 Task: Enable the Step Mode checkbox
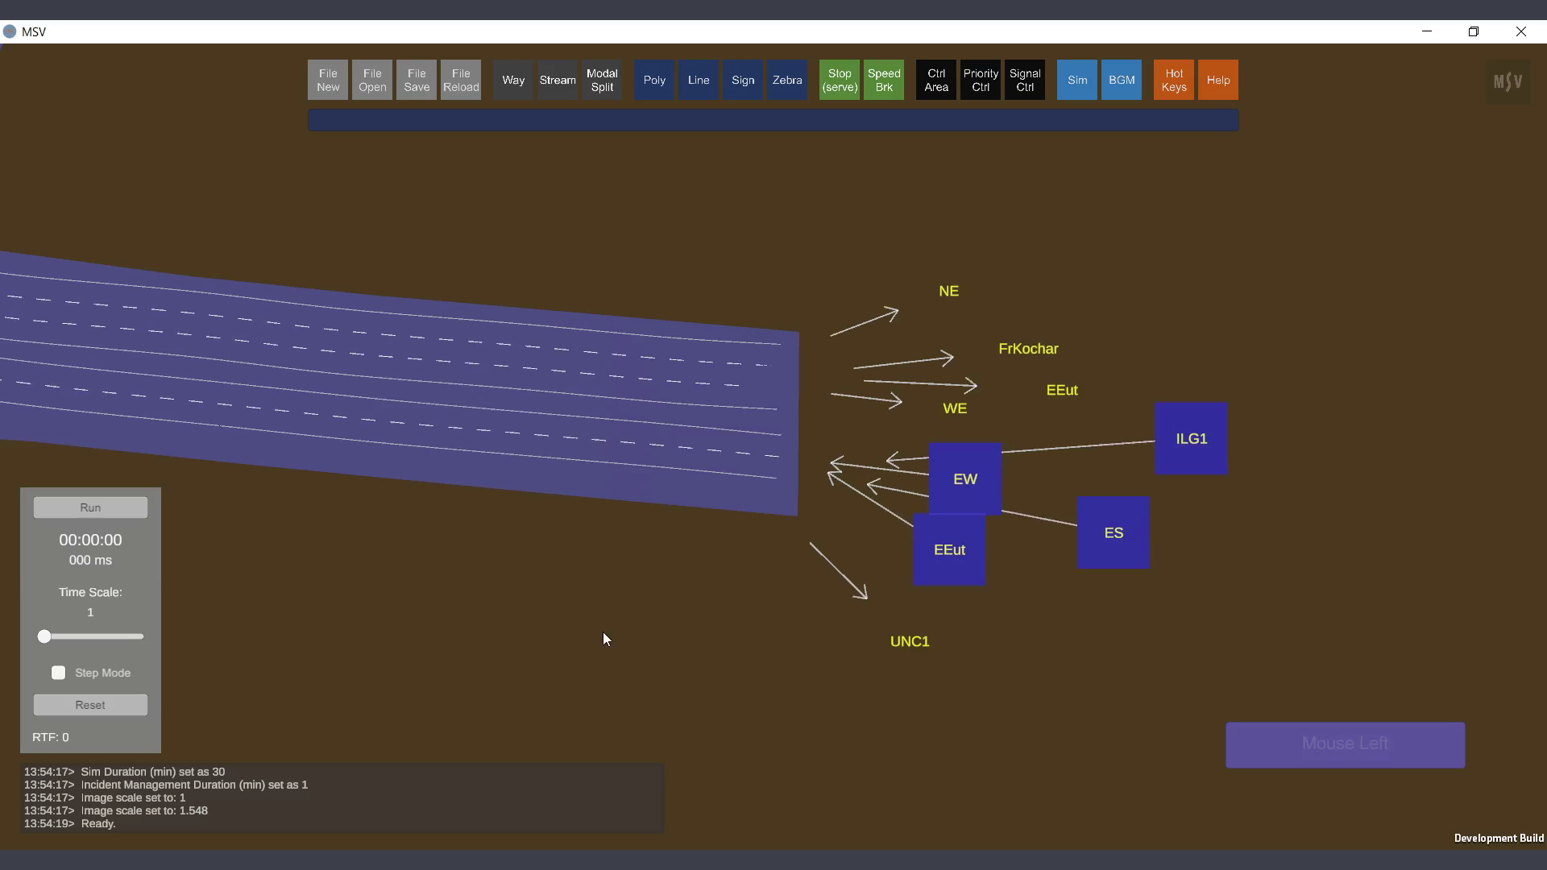[59, 673]
